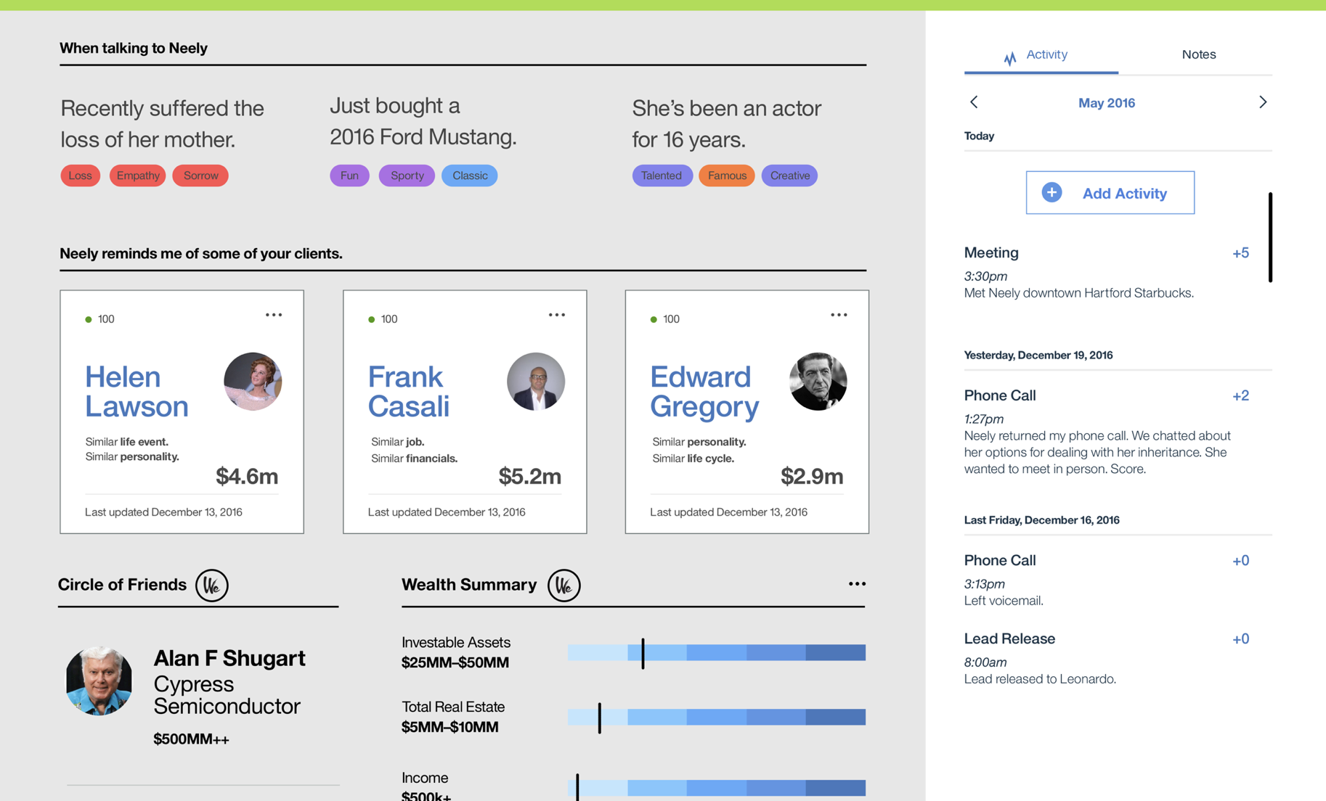Screen dimensions: 1326x801
Task: Click the Activity pulse icon
Action: 1010,58
